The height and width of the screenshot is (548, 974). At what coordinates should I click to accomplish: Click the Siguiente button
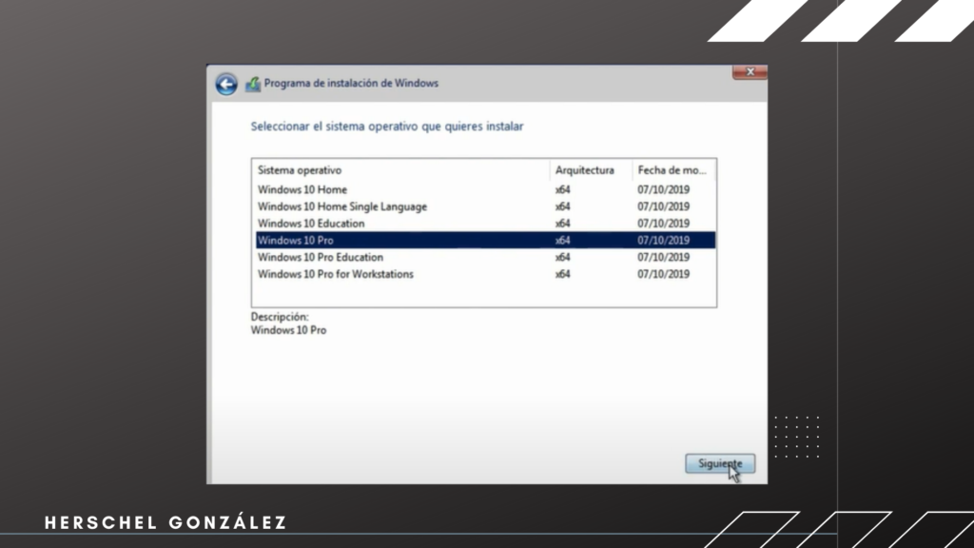pos(720,463)
